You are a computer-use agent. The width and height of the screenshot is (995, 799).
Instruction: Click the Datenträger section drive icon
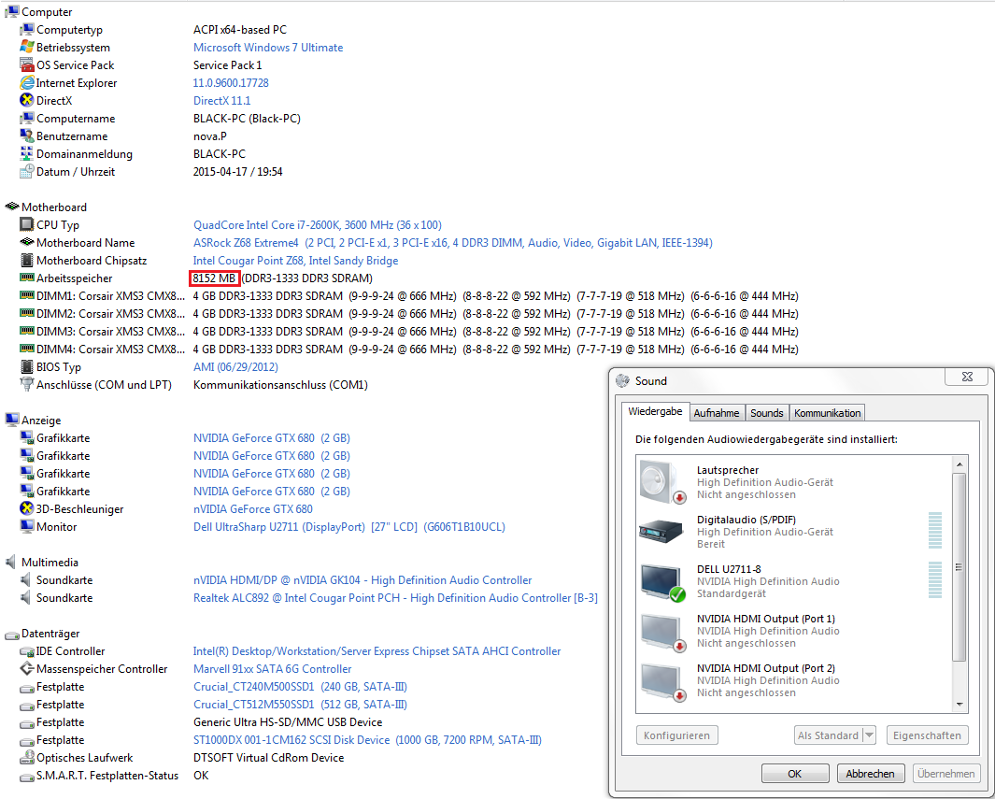[11, 634]
